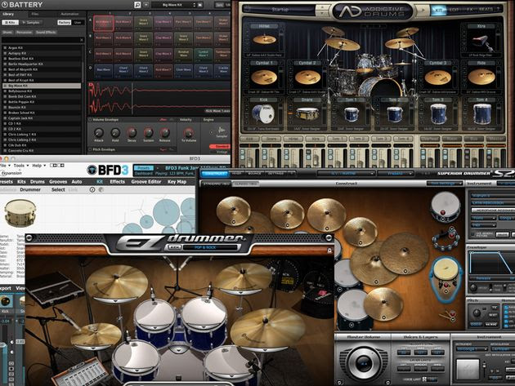Open Battery's dropdown arrow next to search
The height and width of the screenshot is (386, 515).
(x=146, y=5)
